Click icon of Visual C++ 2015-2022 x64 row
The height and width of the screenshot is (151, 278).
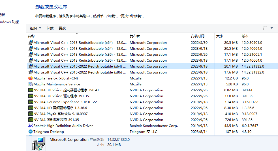[31, 66]
